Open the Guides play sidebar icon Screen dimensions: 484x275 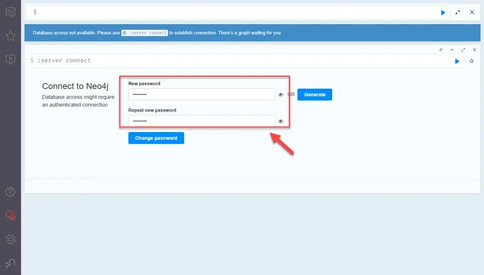[10, 59]
